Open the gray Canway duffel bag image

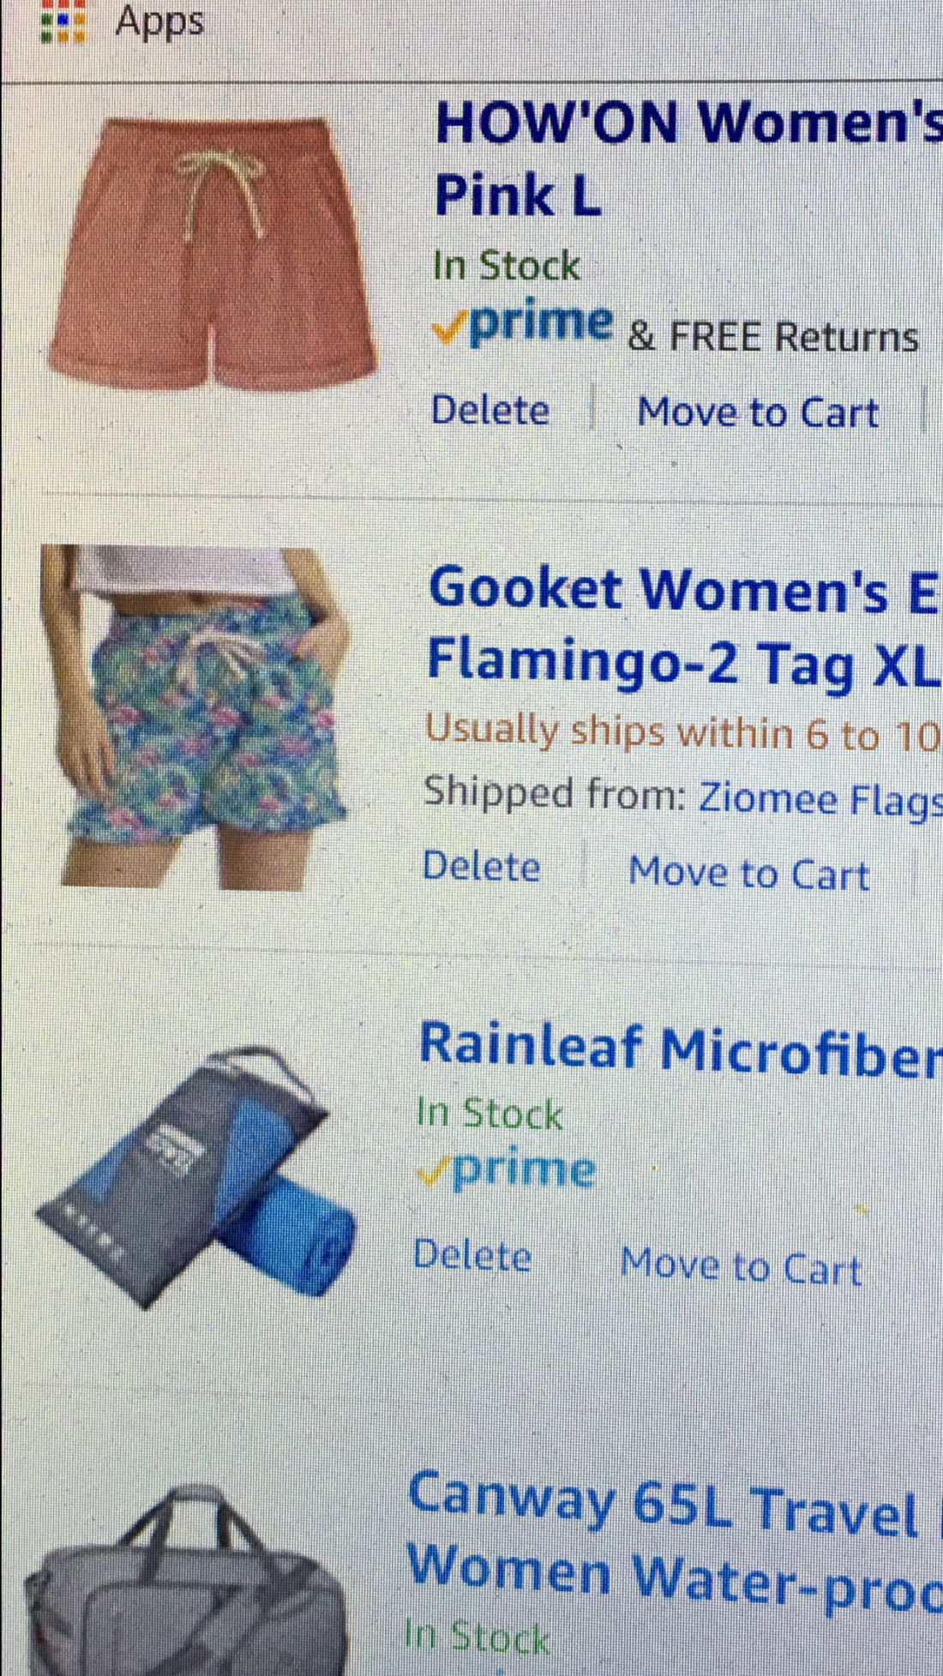(187, 1580)
